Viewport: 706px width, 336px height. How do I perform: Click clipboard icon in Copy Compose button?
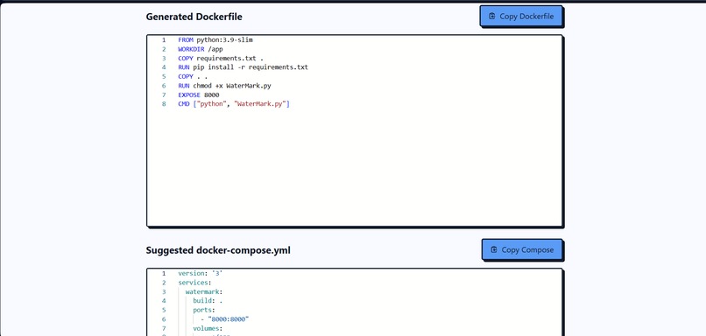[x=494, y=249]
